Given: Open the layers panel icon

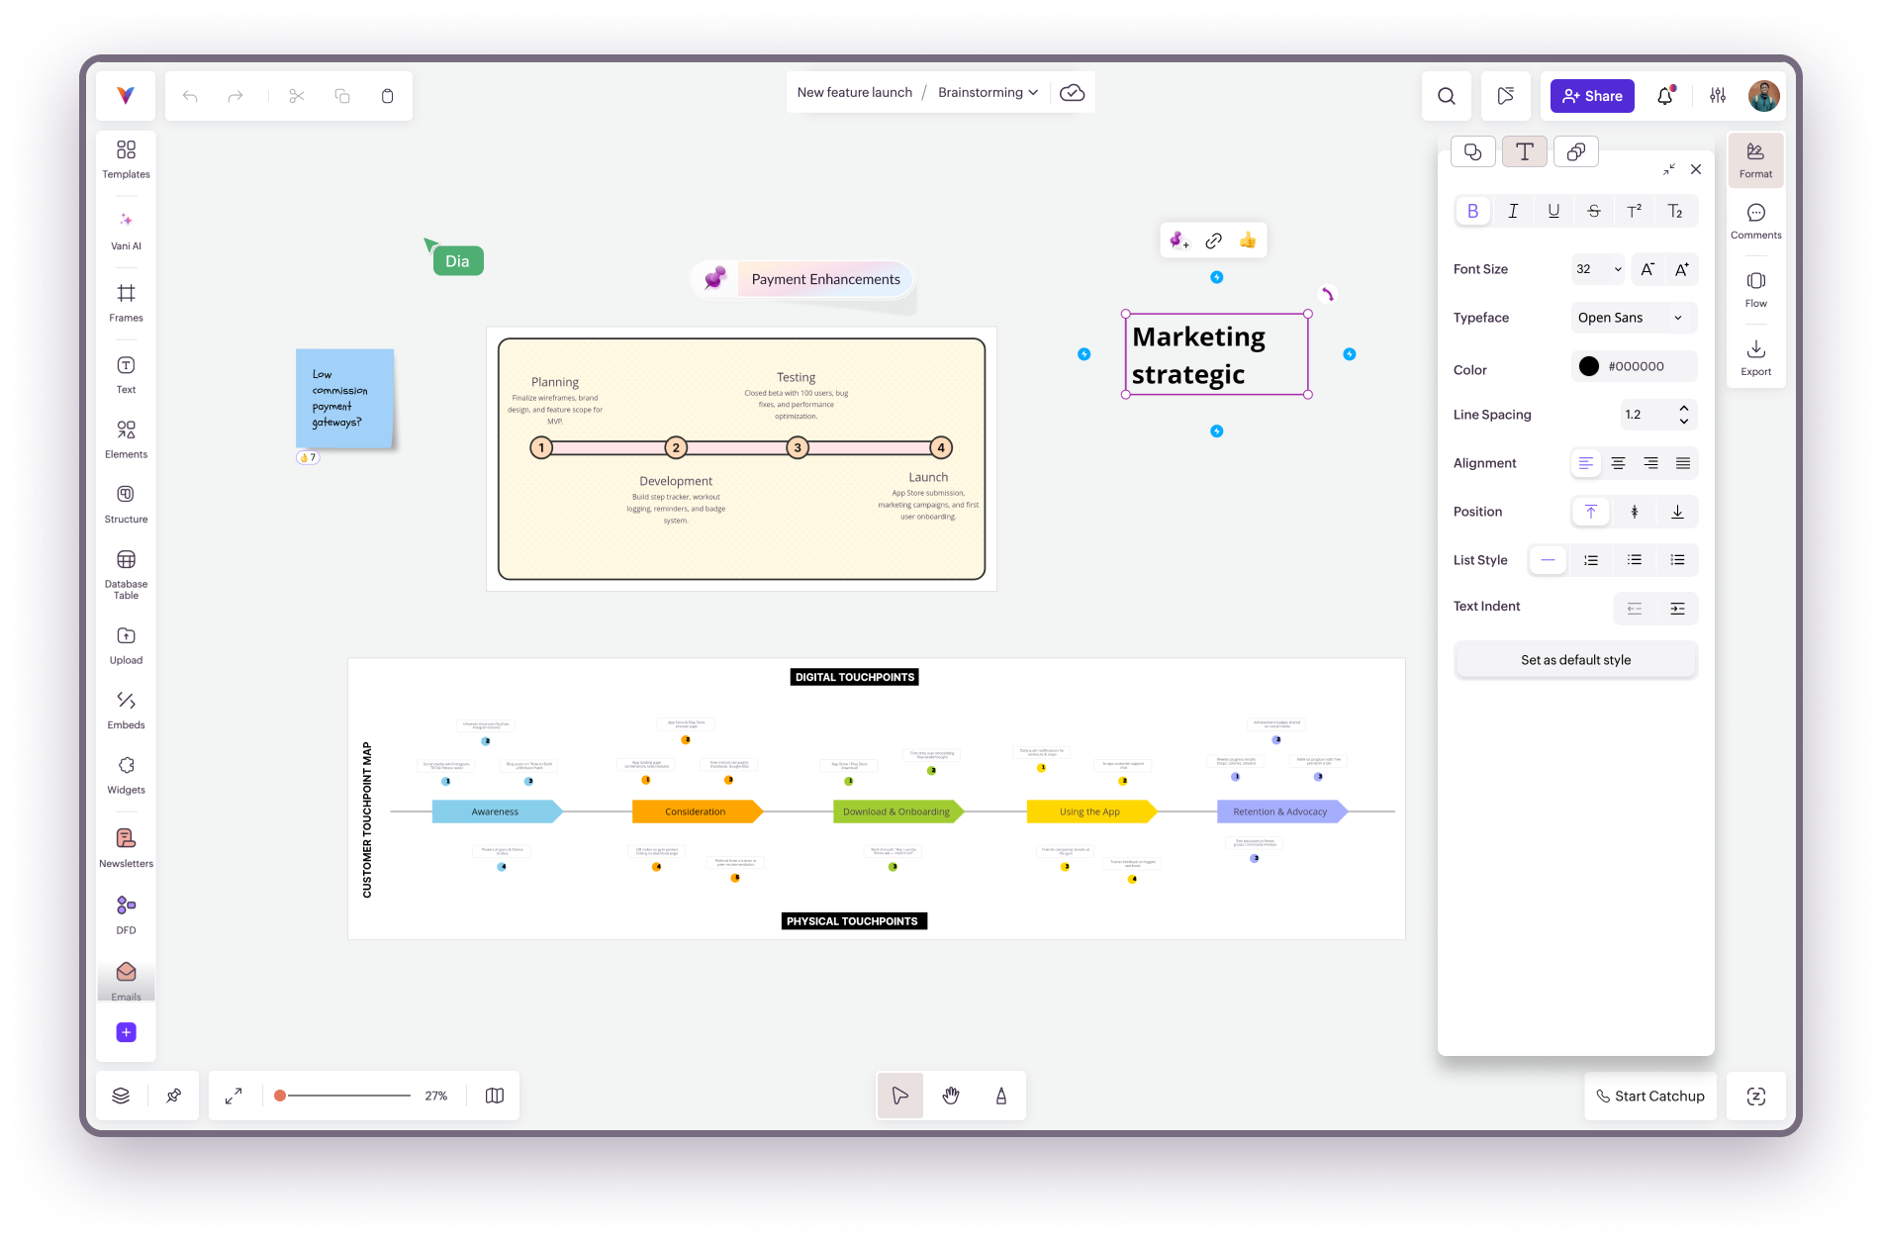Looking at the screenshot, I should tap(121, 1096).
